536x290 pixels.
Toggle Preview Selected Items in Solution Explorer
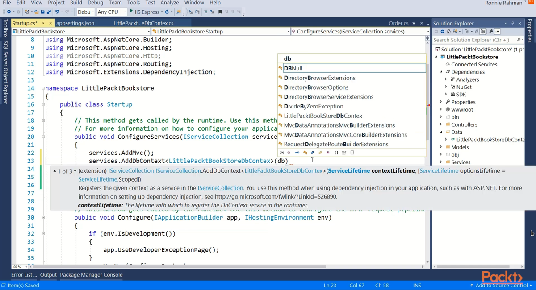click(x=497, y=31)
